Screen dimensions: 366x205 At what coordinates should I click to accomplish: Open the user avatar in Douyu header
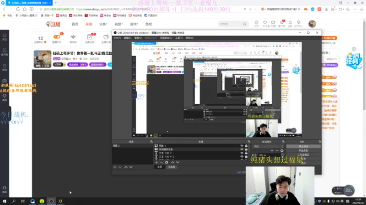pyautogui.click(x=312, y=24)
